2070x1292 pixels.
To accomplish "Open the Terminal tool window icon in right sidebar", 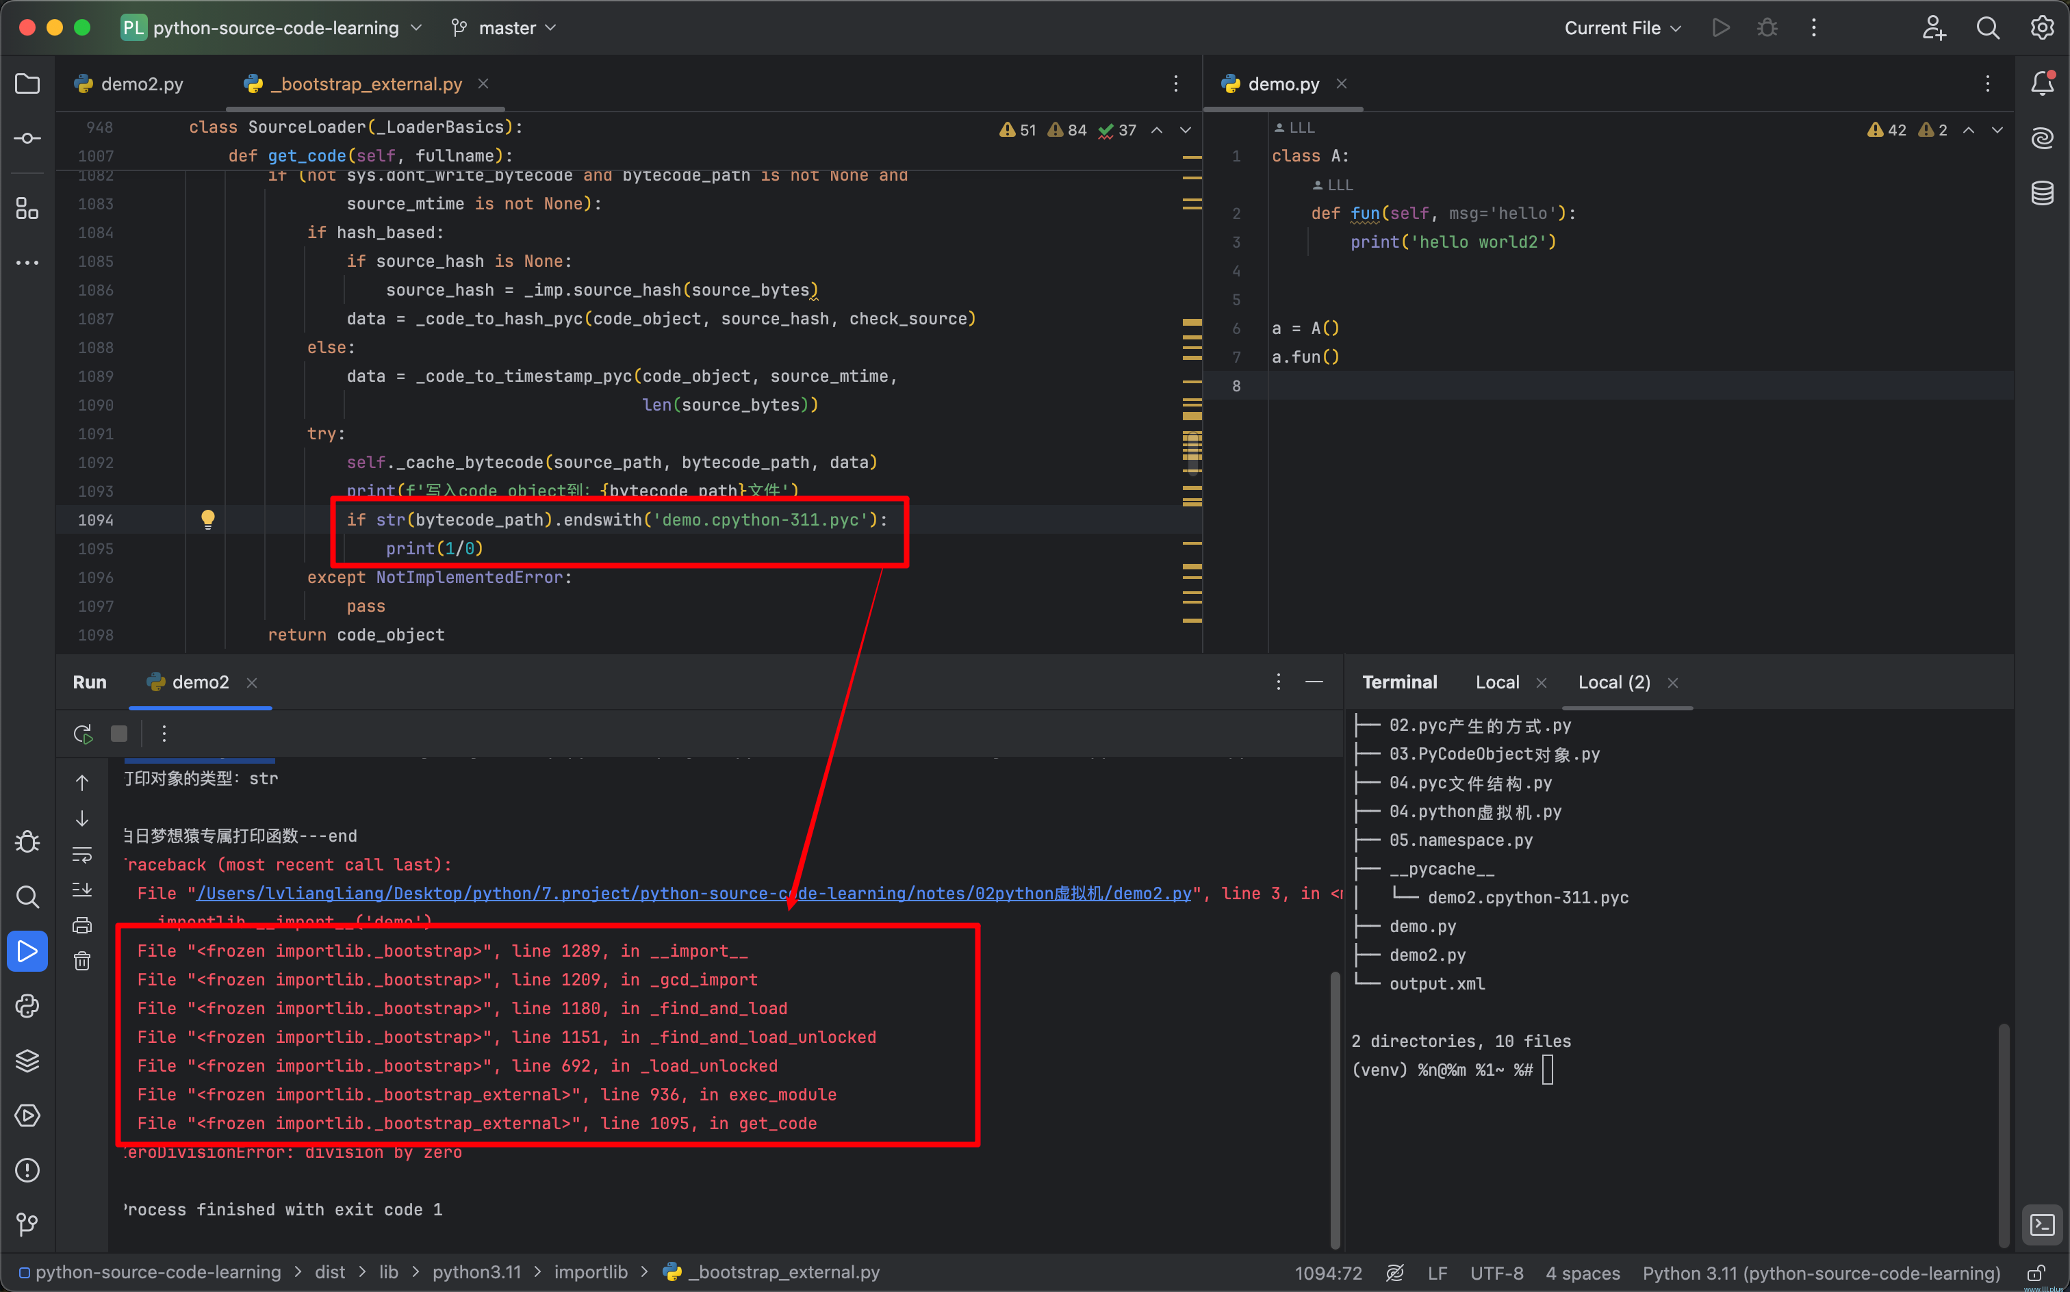I will 2042,1224.
